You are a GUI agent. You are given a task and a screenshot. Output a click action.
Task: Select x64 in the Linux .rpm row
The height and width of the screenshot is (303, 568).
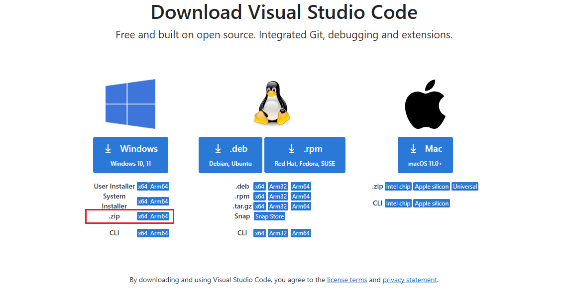click(259, 196)
